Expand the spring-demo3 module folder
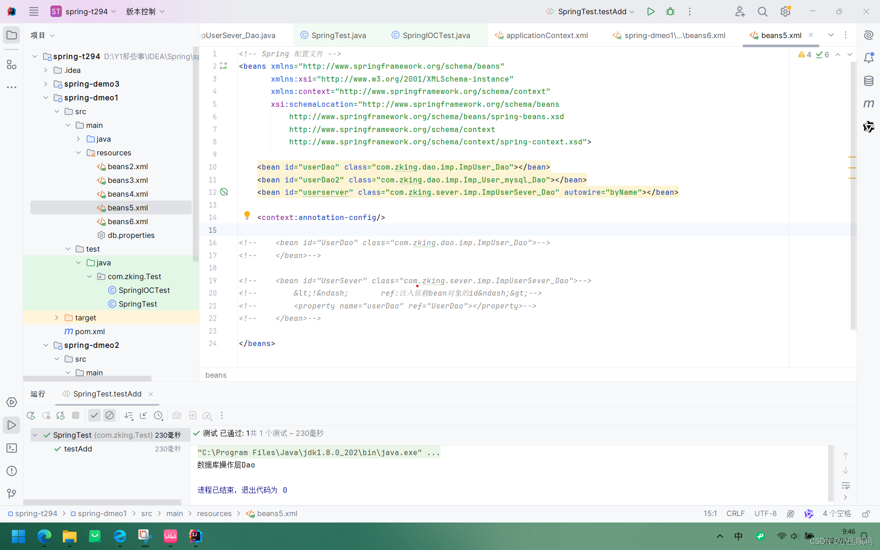Screen dimensions: 880x550 (x=45, y=84)
